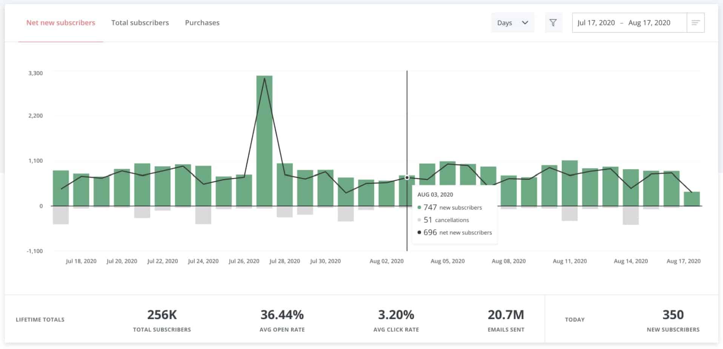Expand the Days interval dropdown
Image resolution: width=723 pixels, height=349 pixels.
pyautogui.click(x=512, y=23)
